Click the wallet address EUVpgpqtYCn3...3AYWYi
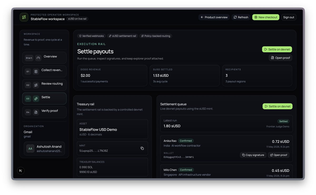316x195 pixels. [179, 157]
